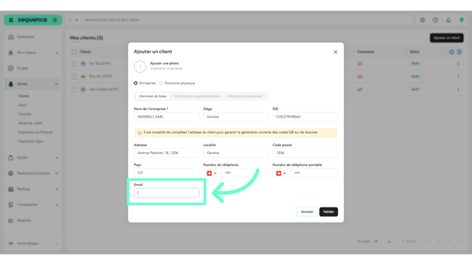472x265 pixels.
Task: Expand the Mon espace sidebar section
Action: coord(32,53)
